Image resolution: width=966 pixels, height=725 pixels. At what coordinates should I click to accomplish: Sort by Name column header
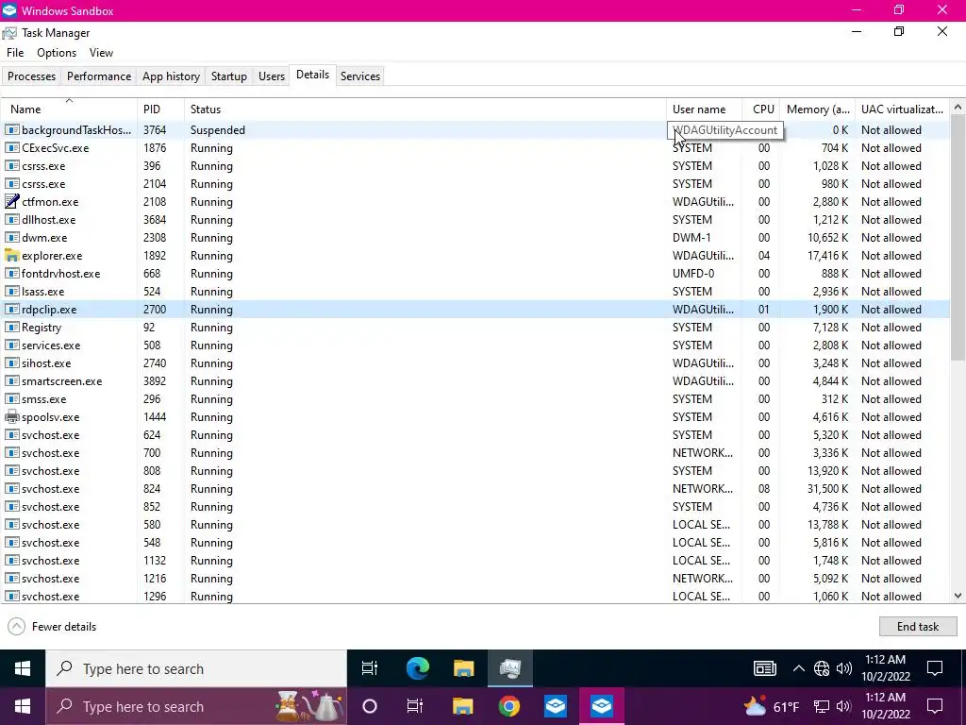click(x=68, y=110)
